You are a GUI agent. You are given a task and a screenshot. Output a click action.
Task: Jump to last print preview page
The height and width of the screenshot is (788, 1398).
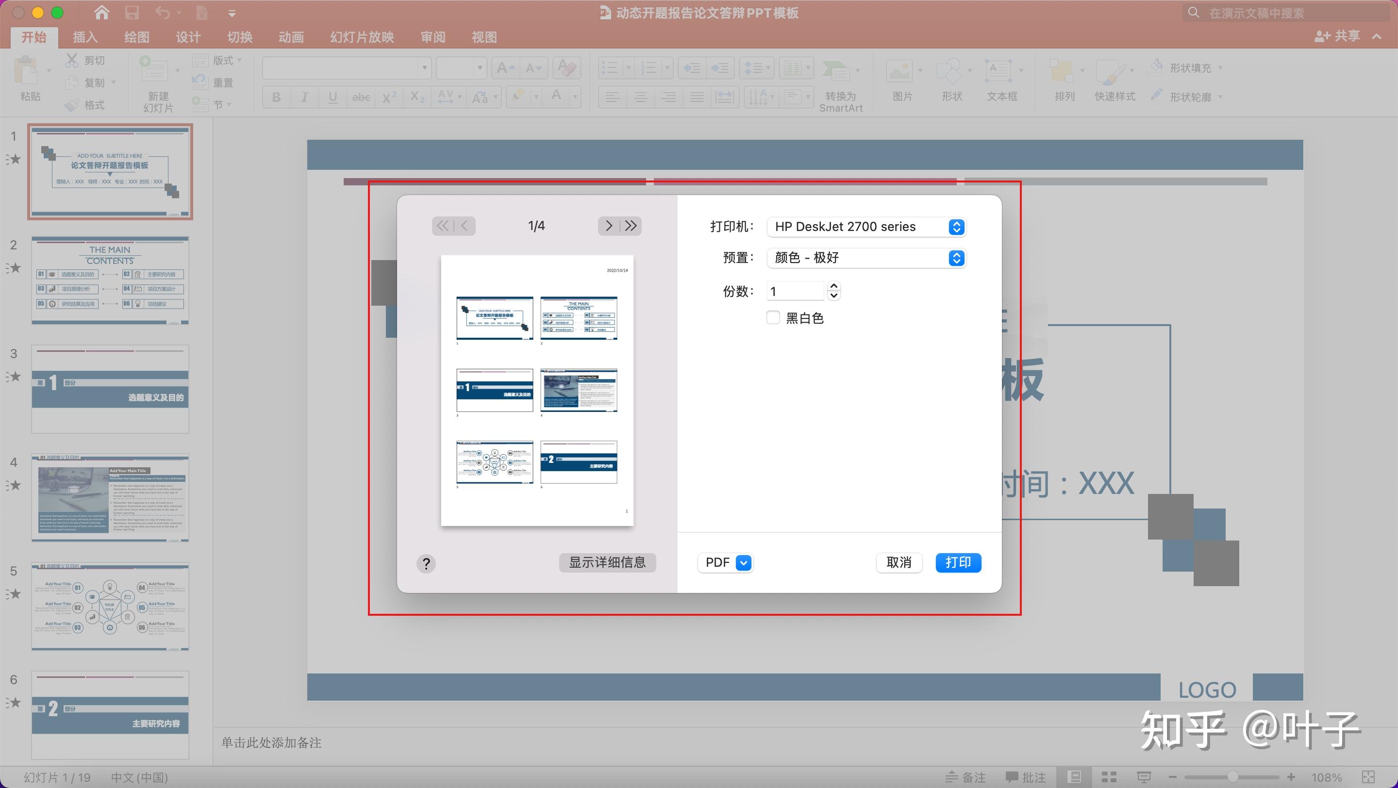pyautogui.click(x=631, y=226)
